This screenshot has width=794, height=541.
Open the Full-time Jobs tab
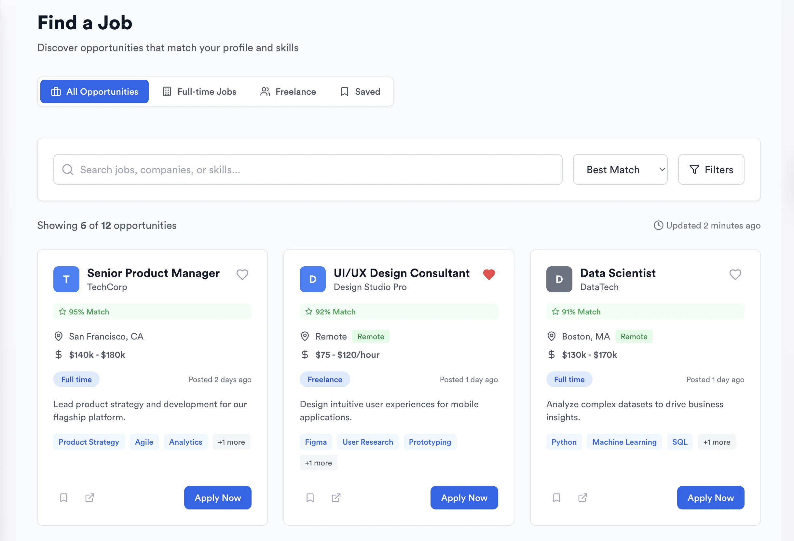pos(199,91)
